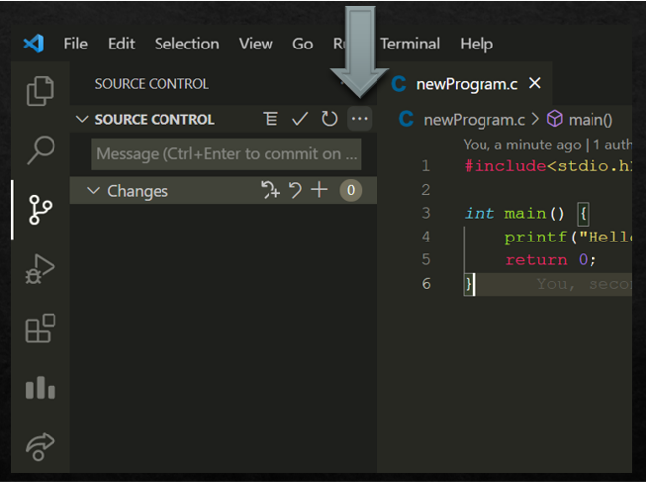Image resolution: width=646 pixels, height=482 pixels.
Task: Click the printf code line
Action: pyautogui.click(x=568, y=238)
